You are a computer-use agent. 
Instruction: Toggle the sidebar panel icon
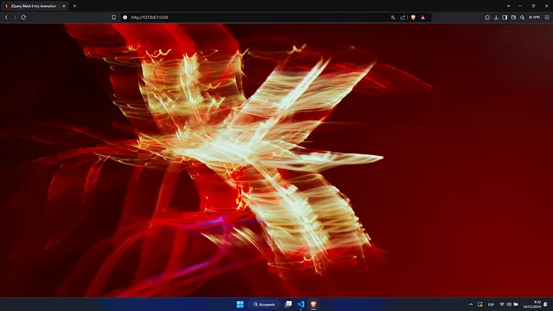[x=505, y=17]
